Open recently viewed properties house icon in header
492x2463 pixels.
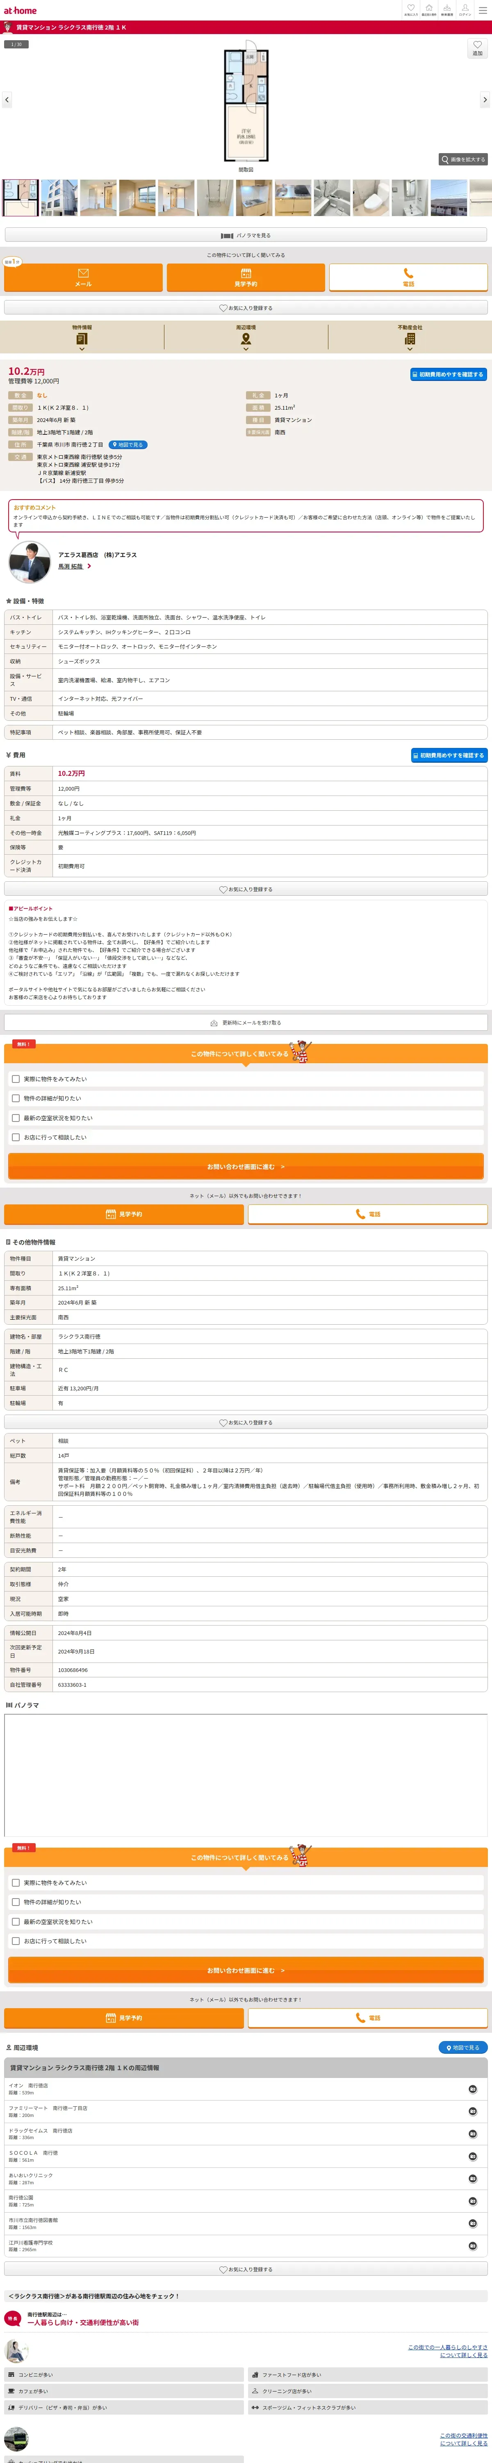[x=429, y=9]
